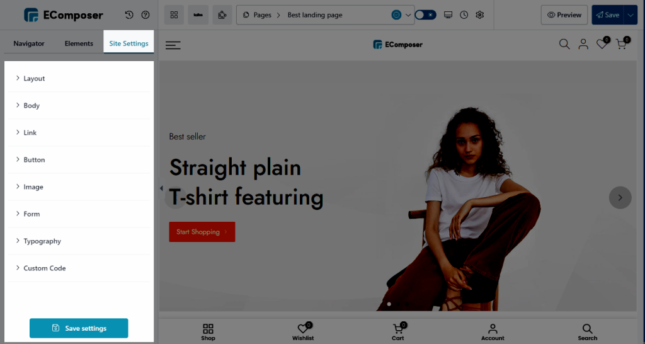
Task: Expand the Custom Code section
Action: (79, 268)
